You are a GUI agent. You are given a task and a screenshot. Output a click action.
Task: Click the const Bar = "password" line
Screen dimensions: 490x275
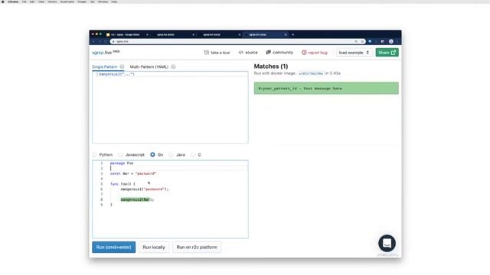point(133,173)
